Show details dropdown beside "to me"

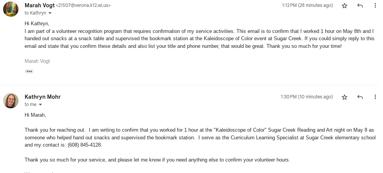[40, 105]
